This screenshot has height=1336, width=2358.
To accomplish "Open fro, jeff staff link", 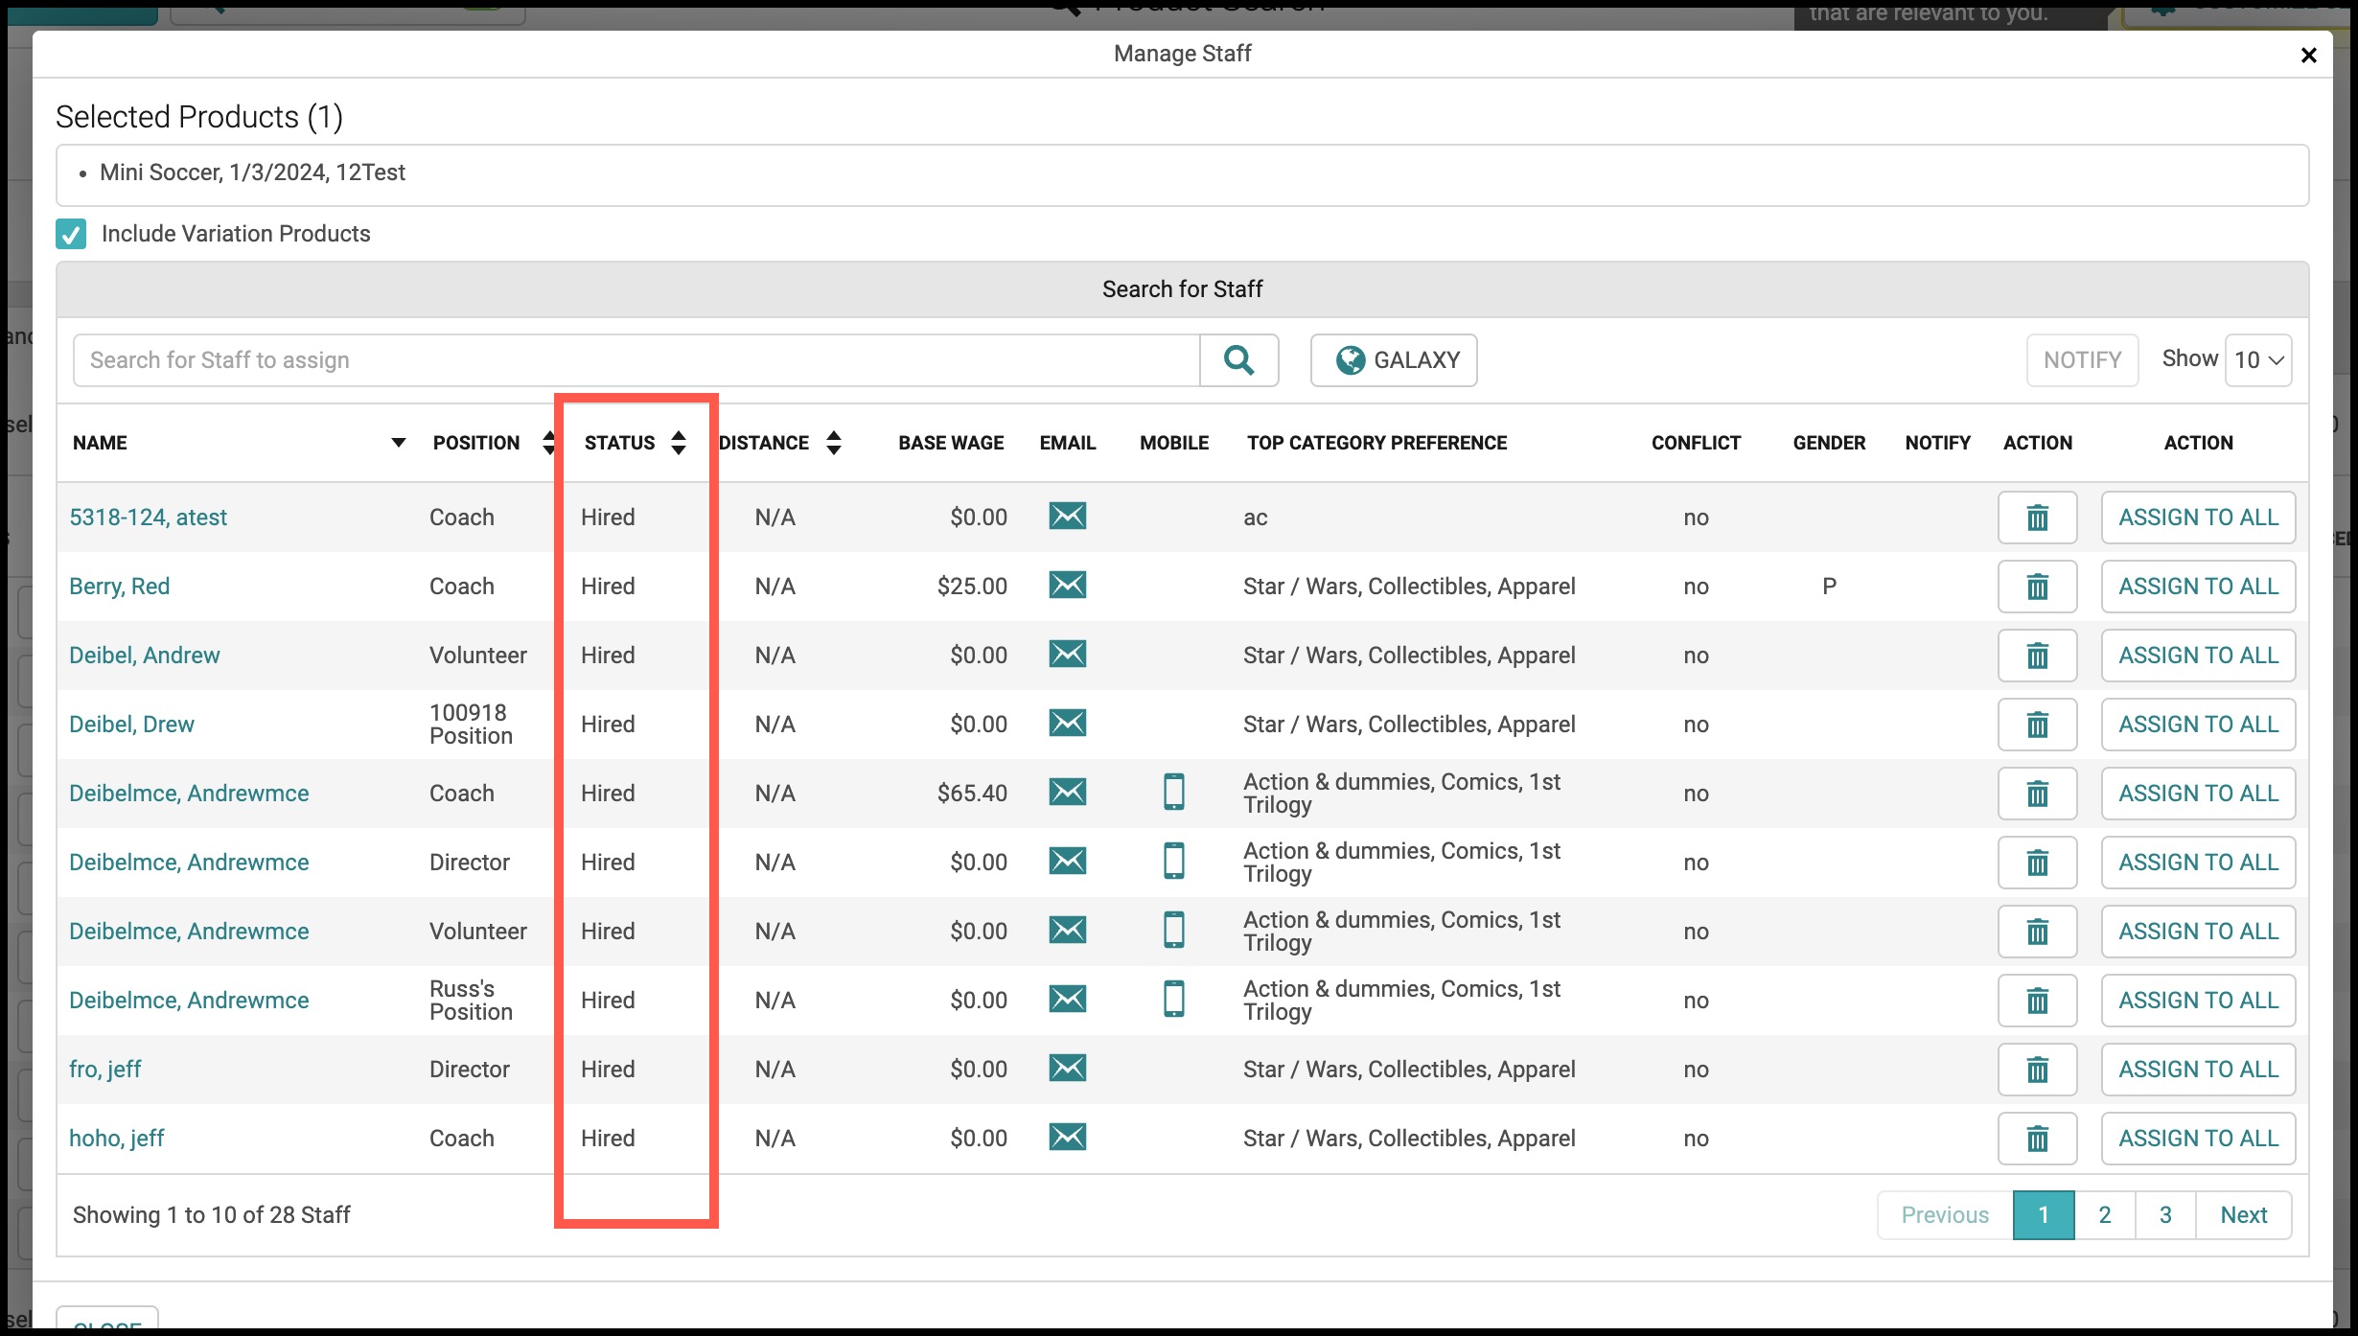I will (104, 1070).
